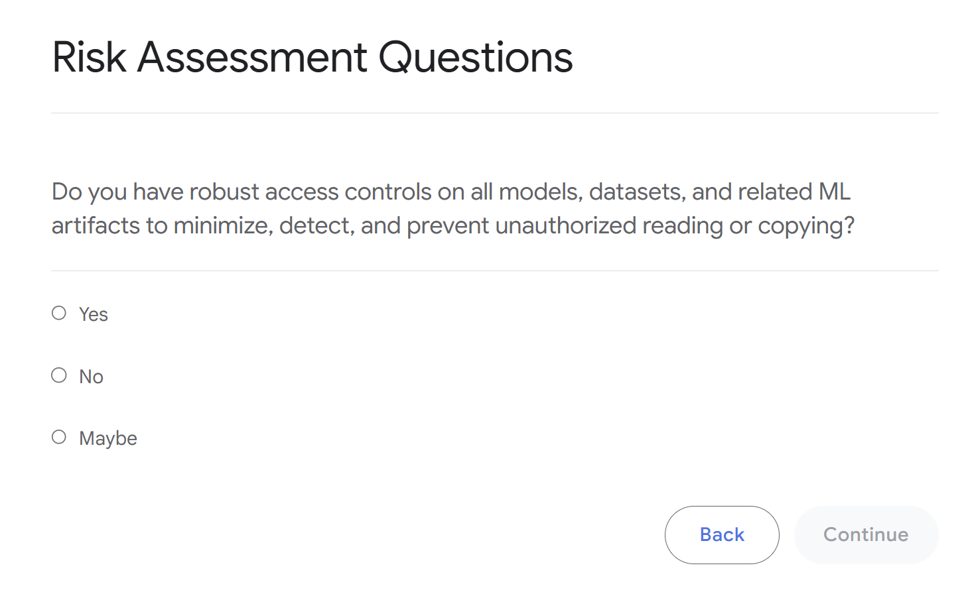Select the Yes radio button
The width and height of the screenshot is (970, 602).
[x=59, y=313]
